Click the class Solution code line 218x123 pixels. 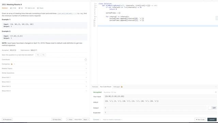click(x=105, y=4)
